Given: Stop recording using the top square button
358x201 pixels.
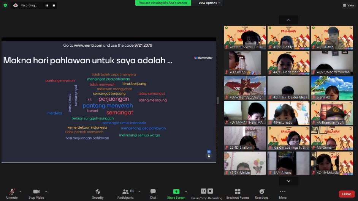Looking at the screenshot, I should click(x=54, y=5).
